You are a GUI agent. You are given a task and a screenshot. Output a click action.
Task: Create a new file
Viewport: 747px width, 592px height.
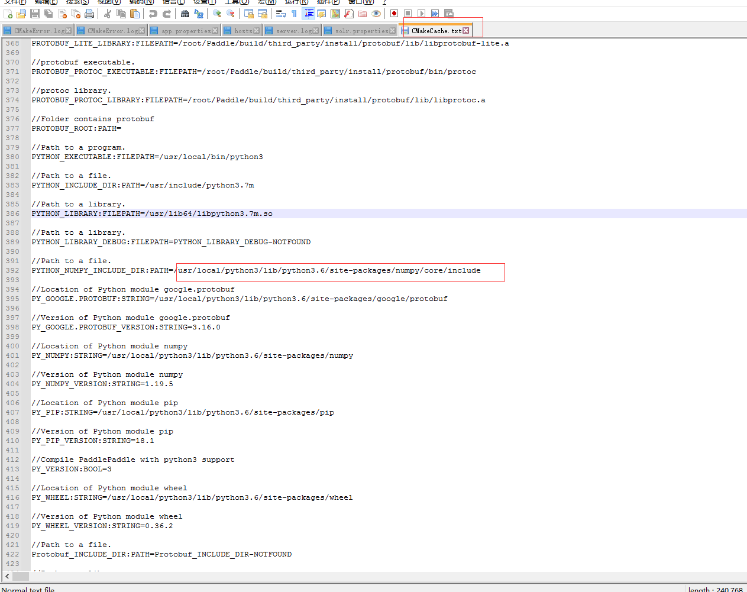[x=8, y=14]
